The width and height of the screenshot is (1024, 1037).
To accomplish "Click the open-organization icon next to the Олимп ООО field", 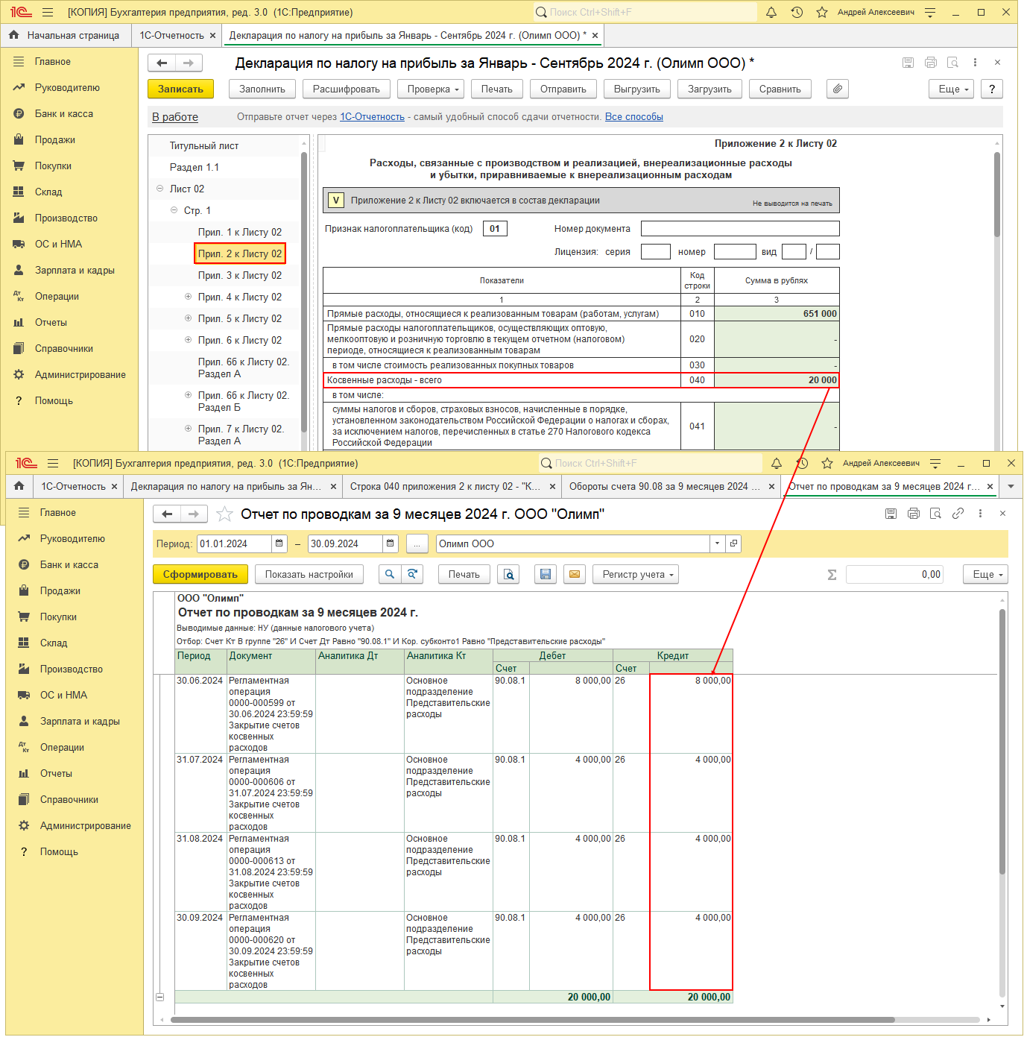I will click(733, 543).
